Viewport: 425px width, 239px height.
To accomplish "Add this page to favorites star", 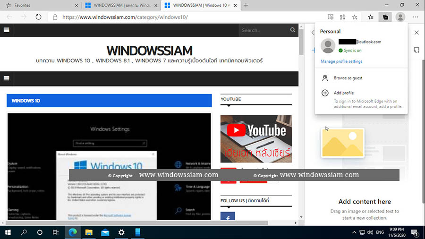I will coord(355,17).
